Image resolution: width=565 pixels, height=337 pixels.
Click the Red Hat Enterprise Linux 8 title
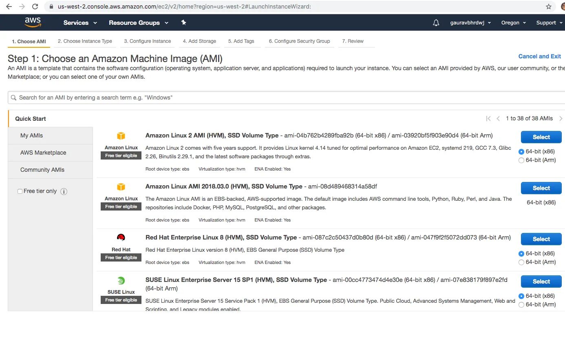click(x=221, y=237)
